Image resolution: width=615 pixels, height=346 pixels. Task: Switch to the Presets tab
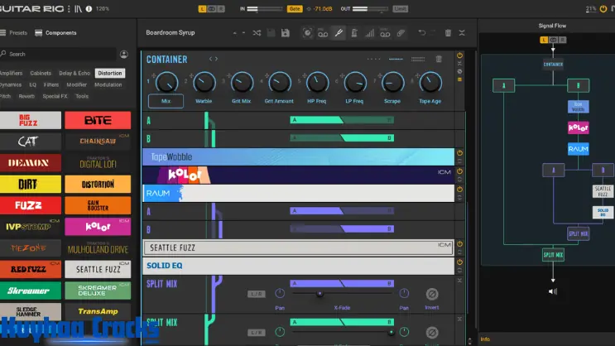pos(15,33)
